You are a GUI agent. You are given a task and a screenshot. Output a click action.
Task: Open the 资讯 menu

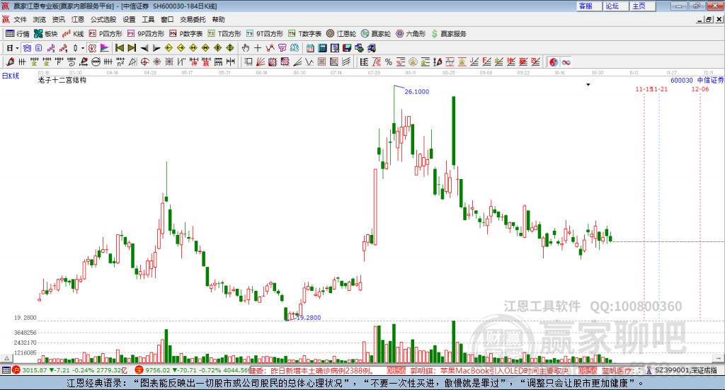pyautogui.click(x=58, y=19)
